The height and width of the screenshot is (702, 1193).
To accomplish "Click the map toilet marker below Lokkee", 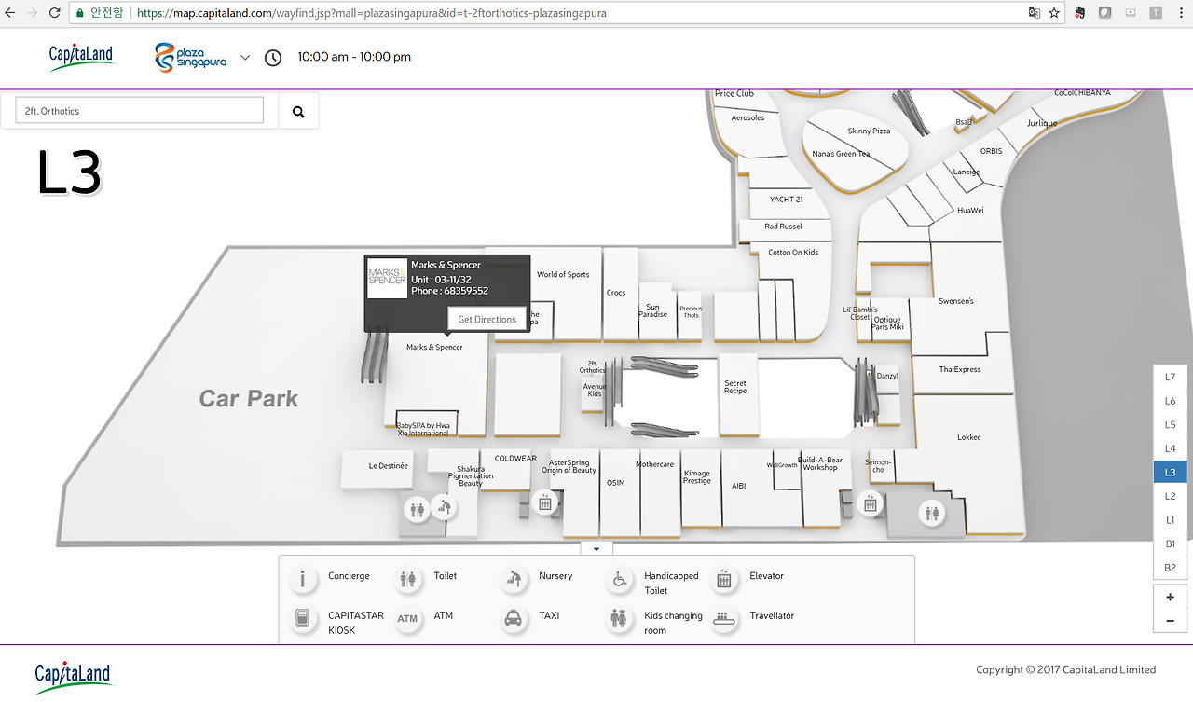I will [x=932, y=513].
